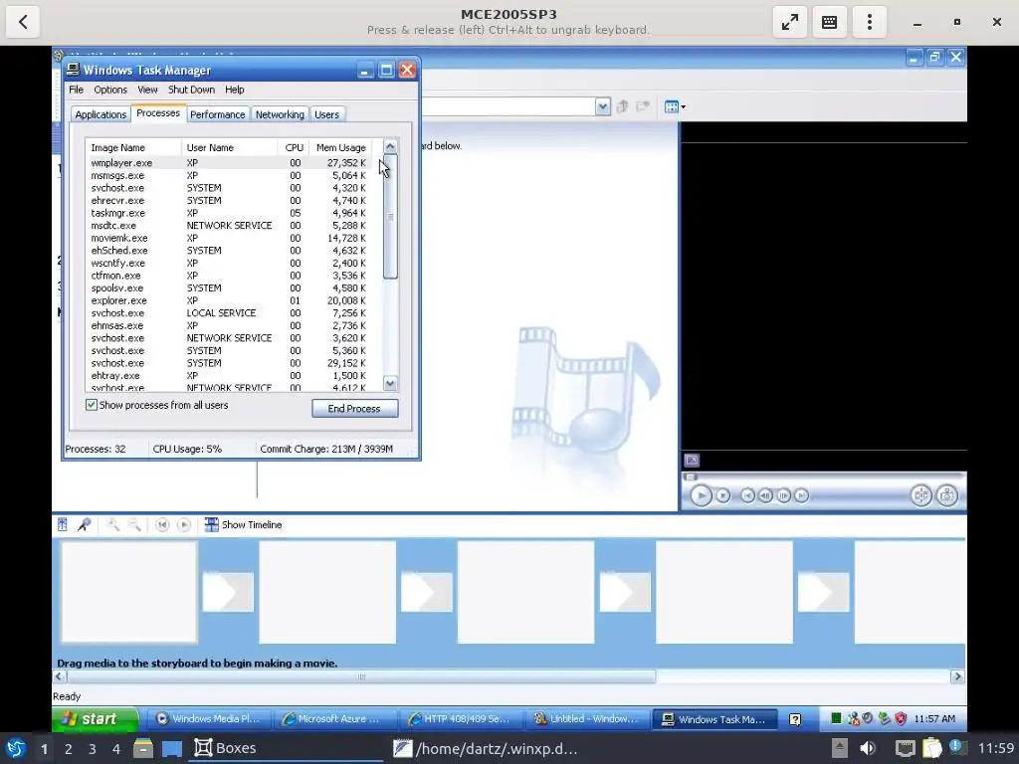The width and height of the screenshot is (1019, 764).
Task: Open Set Audio Levels storyboard icon
Action: tap(63, 524)
